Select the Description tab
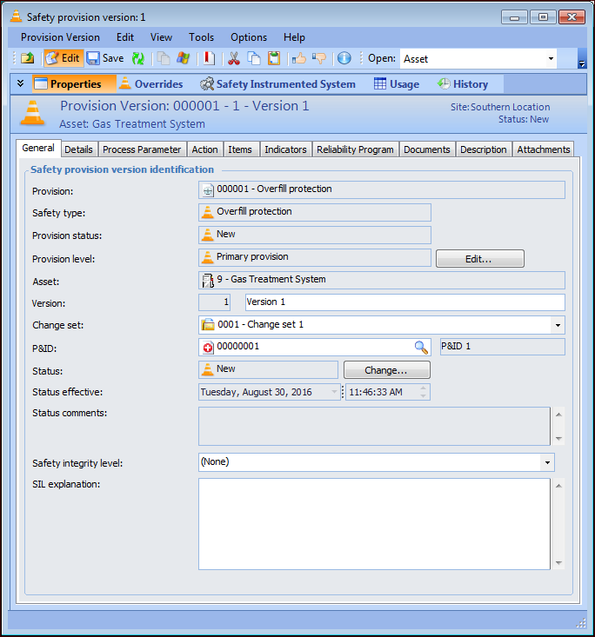 [x=484, y=149]
